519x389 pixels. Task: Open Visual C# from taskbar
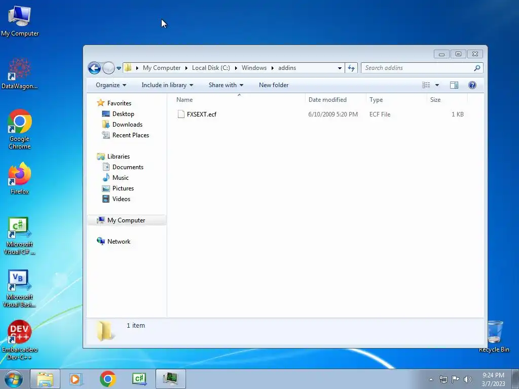coord(139,379)
